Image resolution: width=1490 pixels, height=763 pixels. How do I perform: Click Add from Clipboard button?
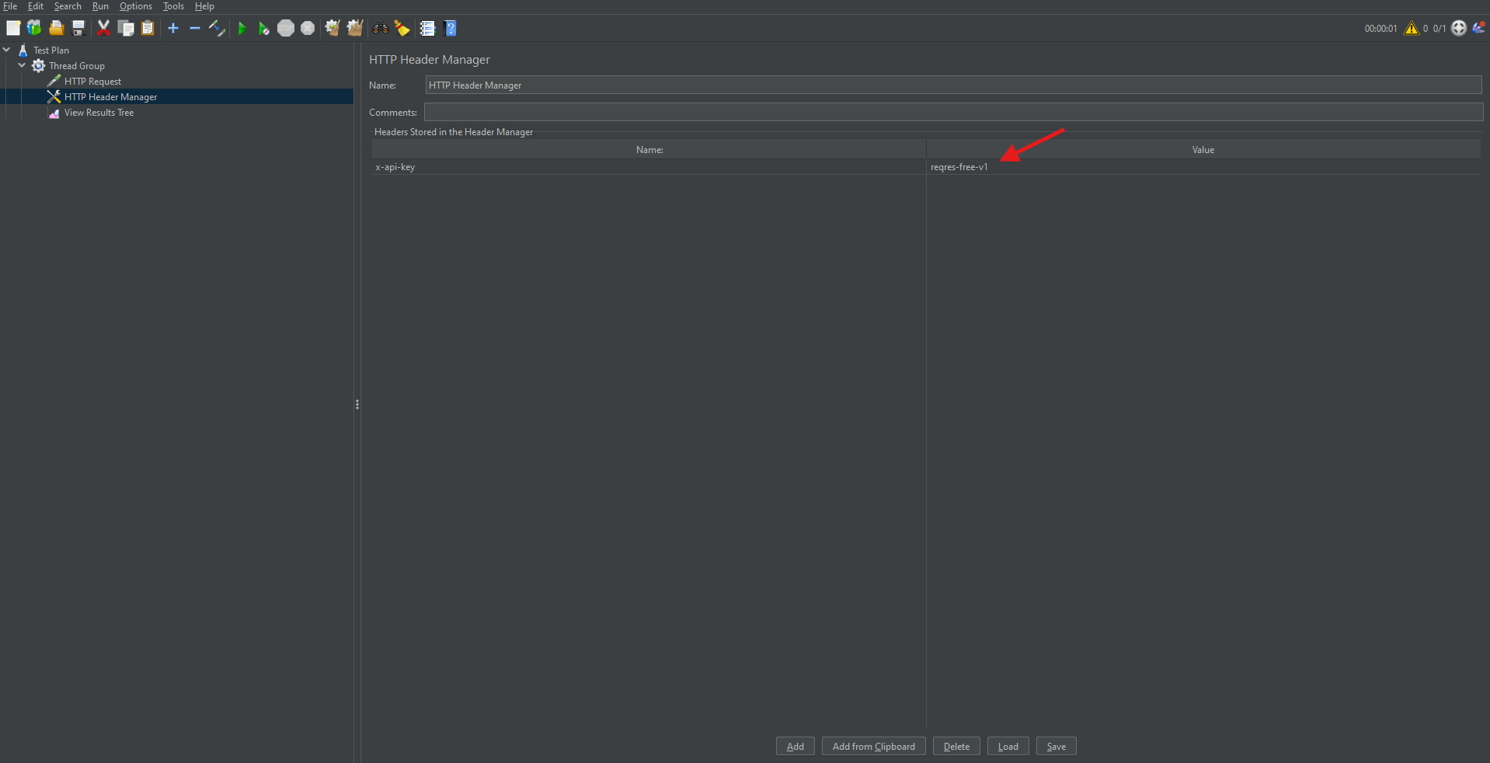click(874, 746)
